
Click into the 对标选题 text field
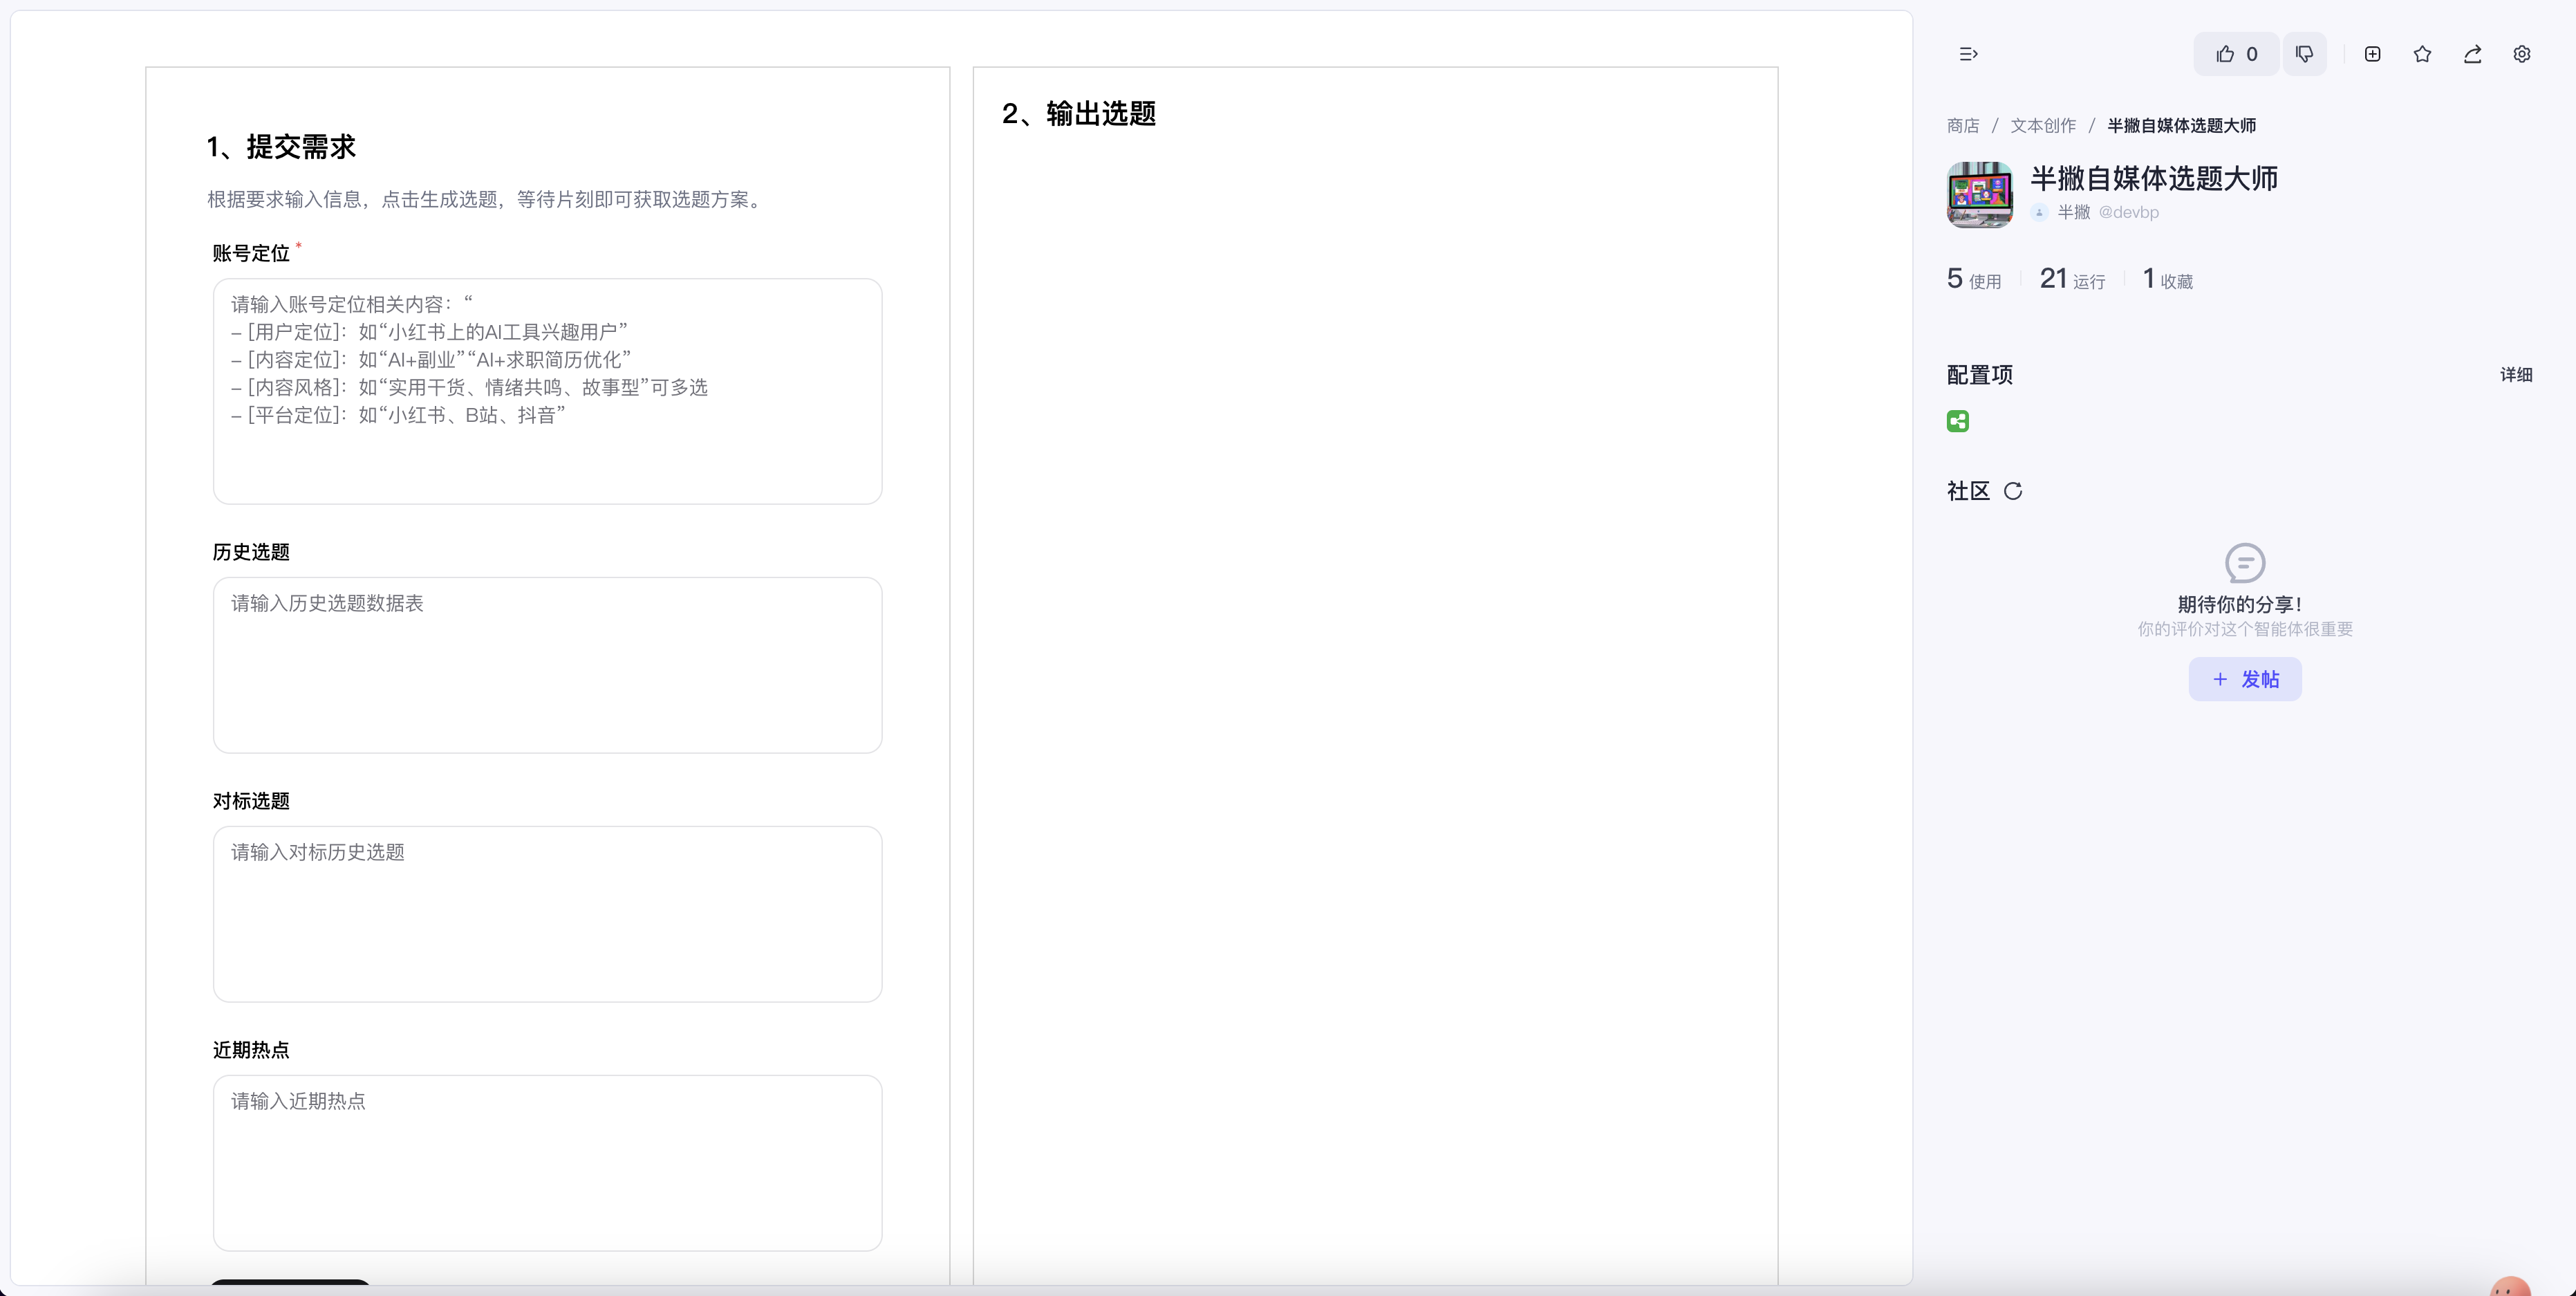pos(547,914)
